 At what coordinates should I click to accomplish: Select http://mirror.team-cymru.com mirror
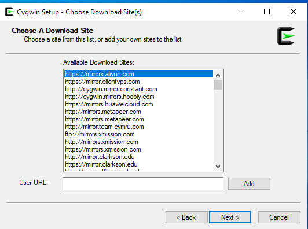(x=139, y=127)
